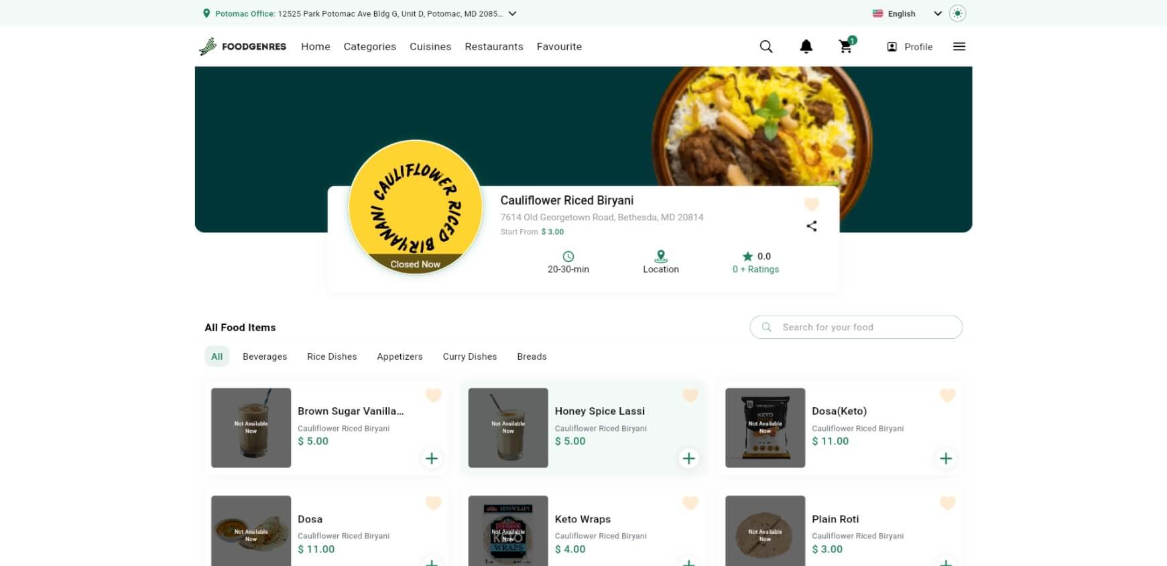Click the restaurant address 7614 Old Georgetown Road

tap(602, 217)
